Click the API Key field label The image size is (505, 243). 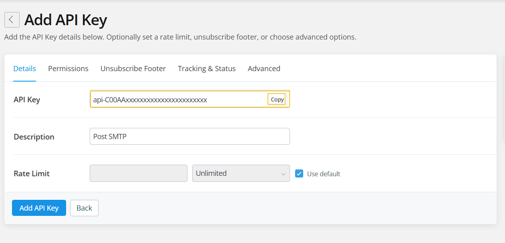[27, 100]
